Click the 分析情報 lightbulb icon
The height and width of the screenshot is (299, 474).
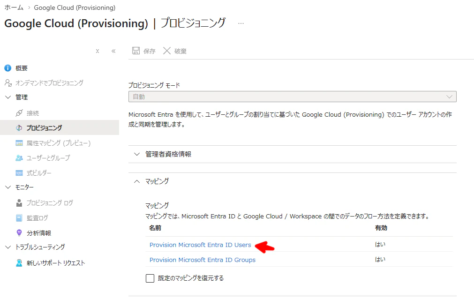click(19, 233)
